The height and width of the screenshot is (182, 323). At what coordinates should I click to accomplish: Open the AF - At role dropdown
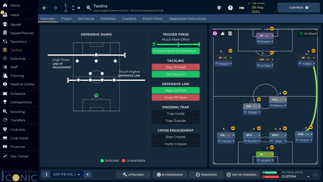(265, 36)
